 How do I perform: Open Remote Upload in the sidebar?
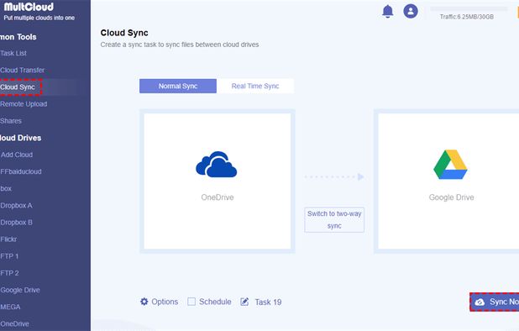[24, 104]
